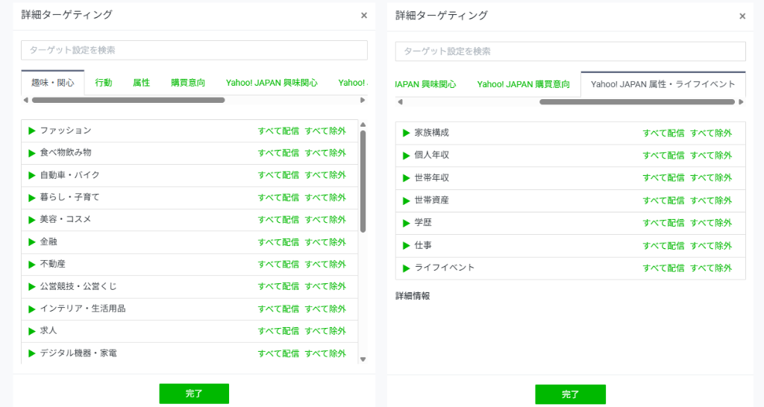This screenshot has width=764, height=407.
Task: Click category list scrollbar down arrow
Action: coord(363,359)
